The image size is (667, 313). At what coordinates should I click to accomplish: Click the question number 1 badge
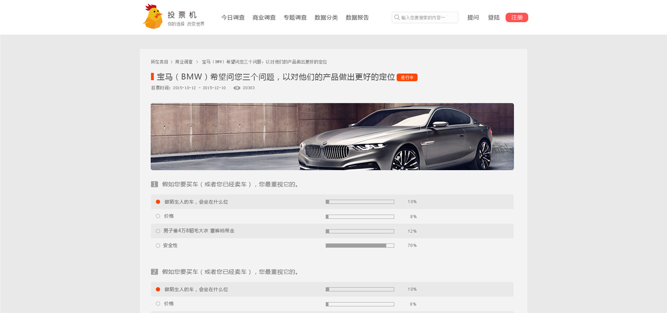154,184
